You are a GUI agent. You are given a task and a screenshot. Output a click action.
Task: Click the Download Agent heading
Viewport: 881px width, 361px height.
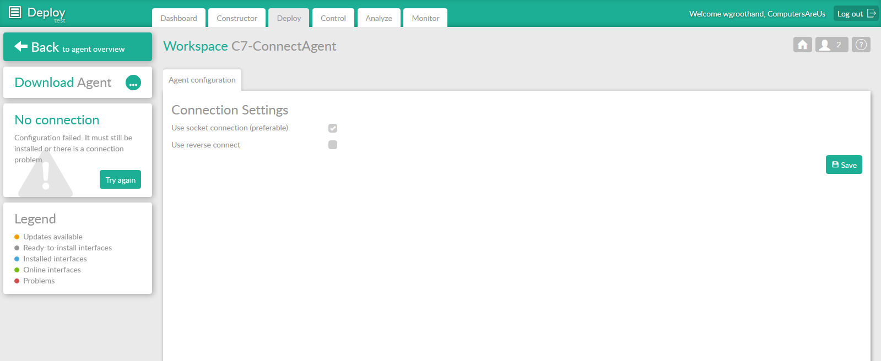coord(63,83)
